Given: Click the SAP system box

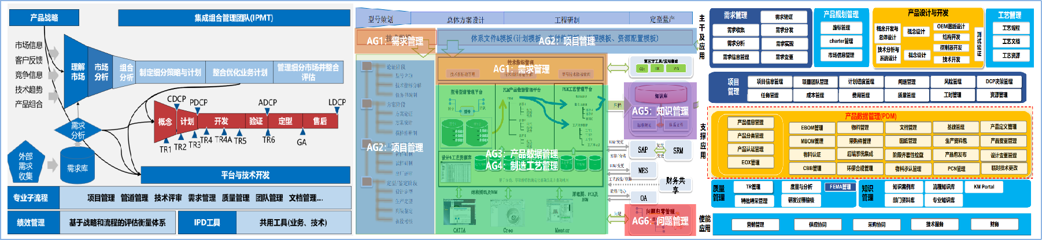Looking at the screenshot, I should point(642,150).
